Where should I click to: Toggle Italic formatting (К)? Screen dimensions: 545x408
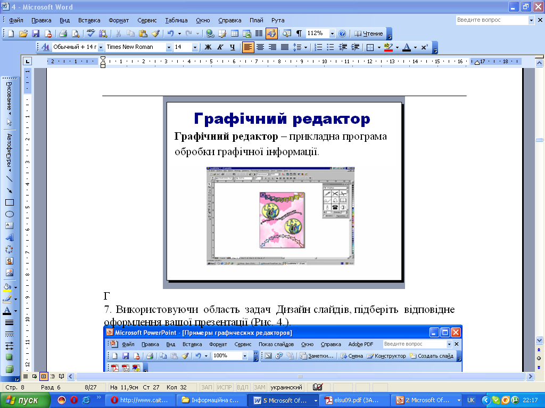(220, 47)
